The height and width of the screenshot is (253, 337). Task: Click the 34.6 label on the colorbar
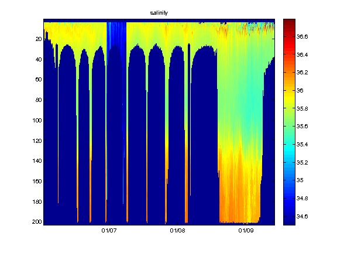[302, 217]
